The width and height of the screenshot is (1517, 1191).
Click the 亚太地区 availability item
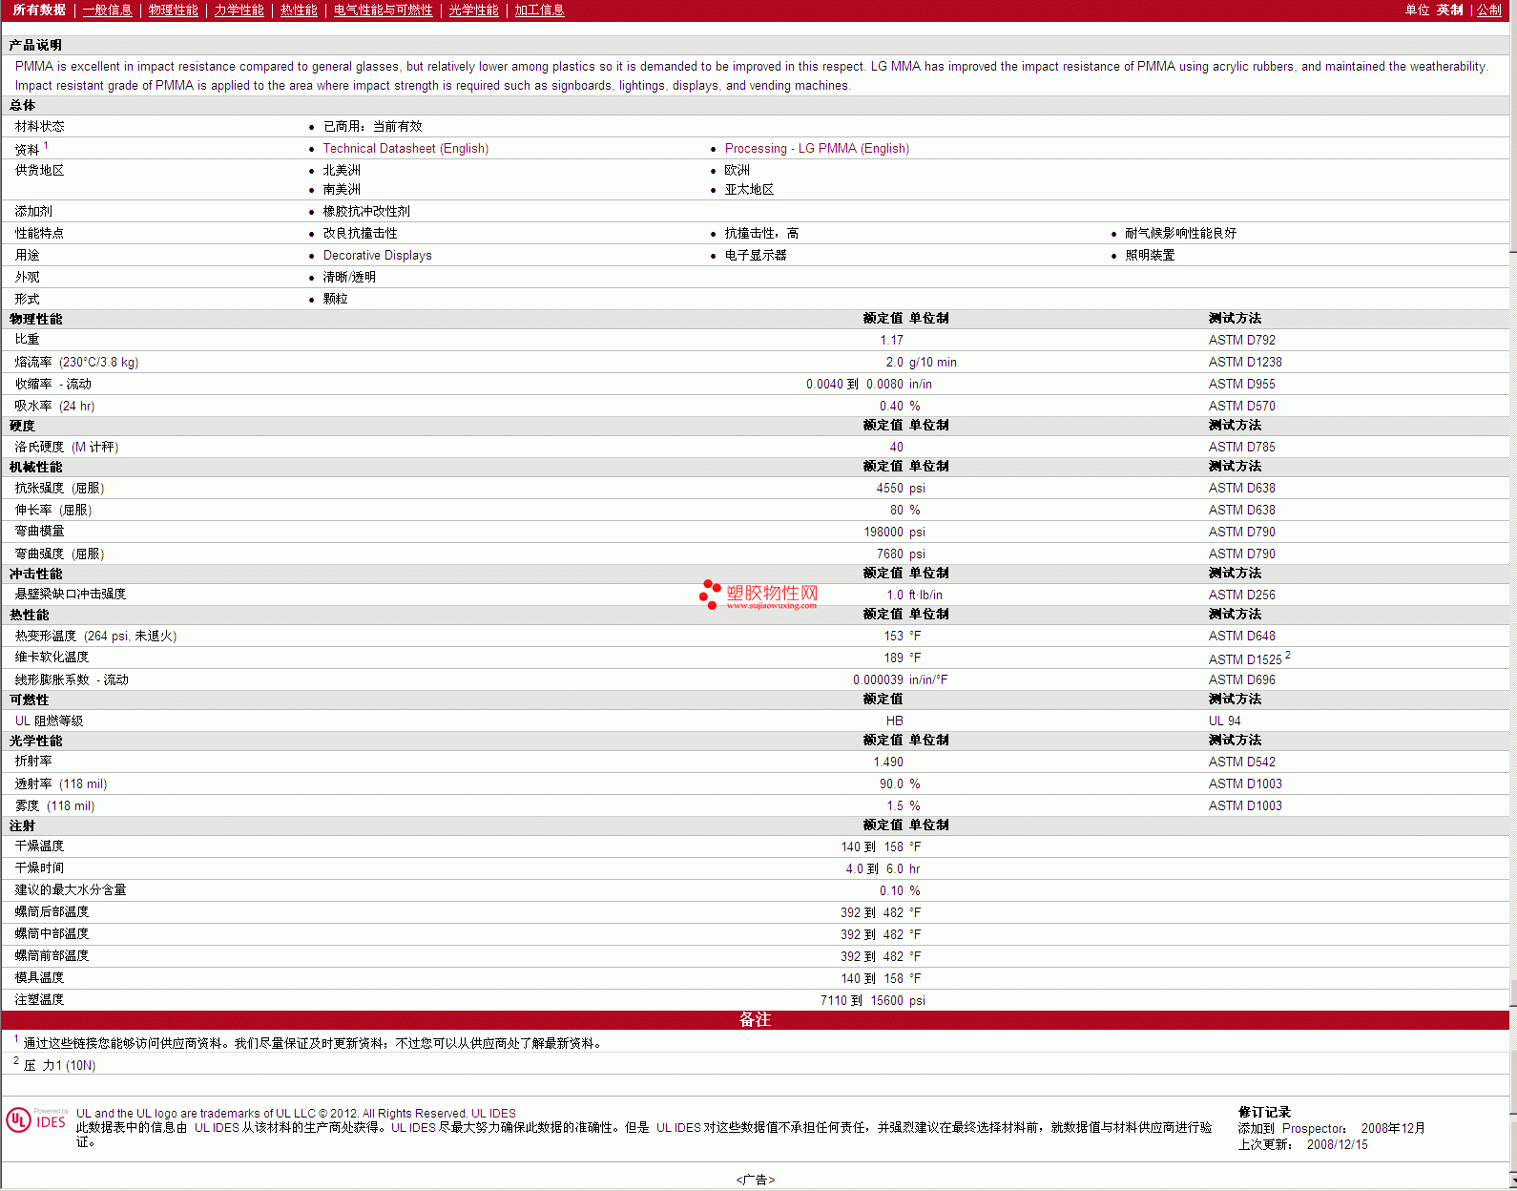749,189
